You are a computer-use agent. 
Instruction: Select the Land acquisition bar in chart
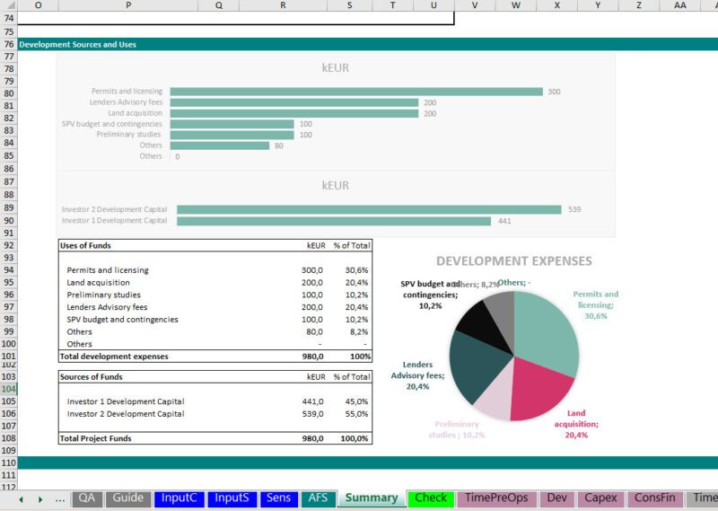(294, 113)
